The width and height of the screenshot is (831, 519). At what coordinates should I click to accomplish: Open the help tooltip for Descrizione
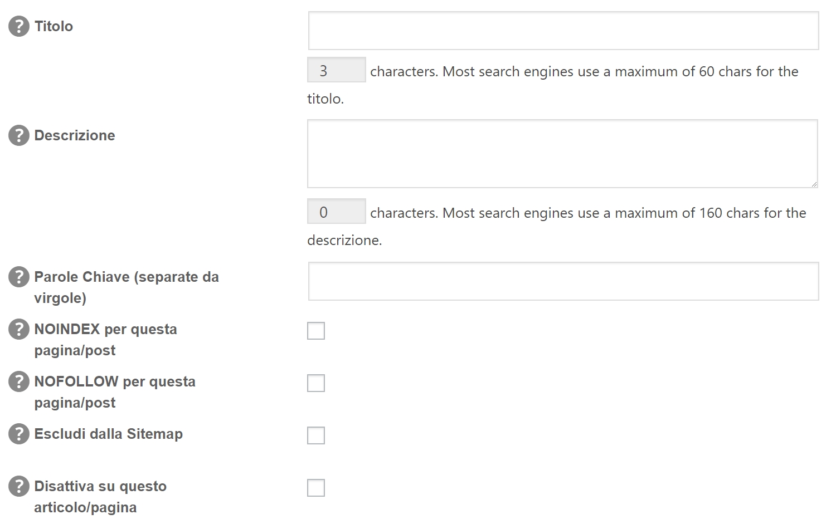click(x=18, y=135)
